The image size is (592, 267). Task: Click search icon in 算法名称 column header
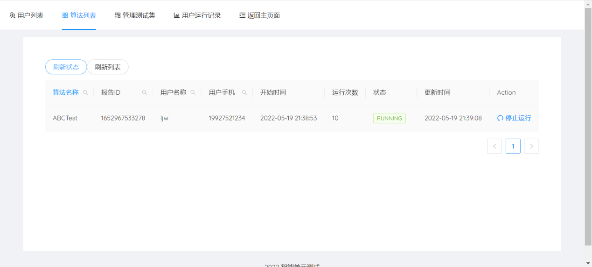pyautogui.click(x=85, y=92)
